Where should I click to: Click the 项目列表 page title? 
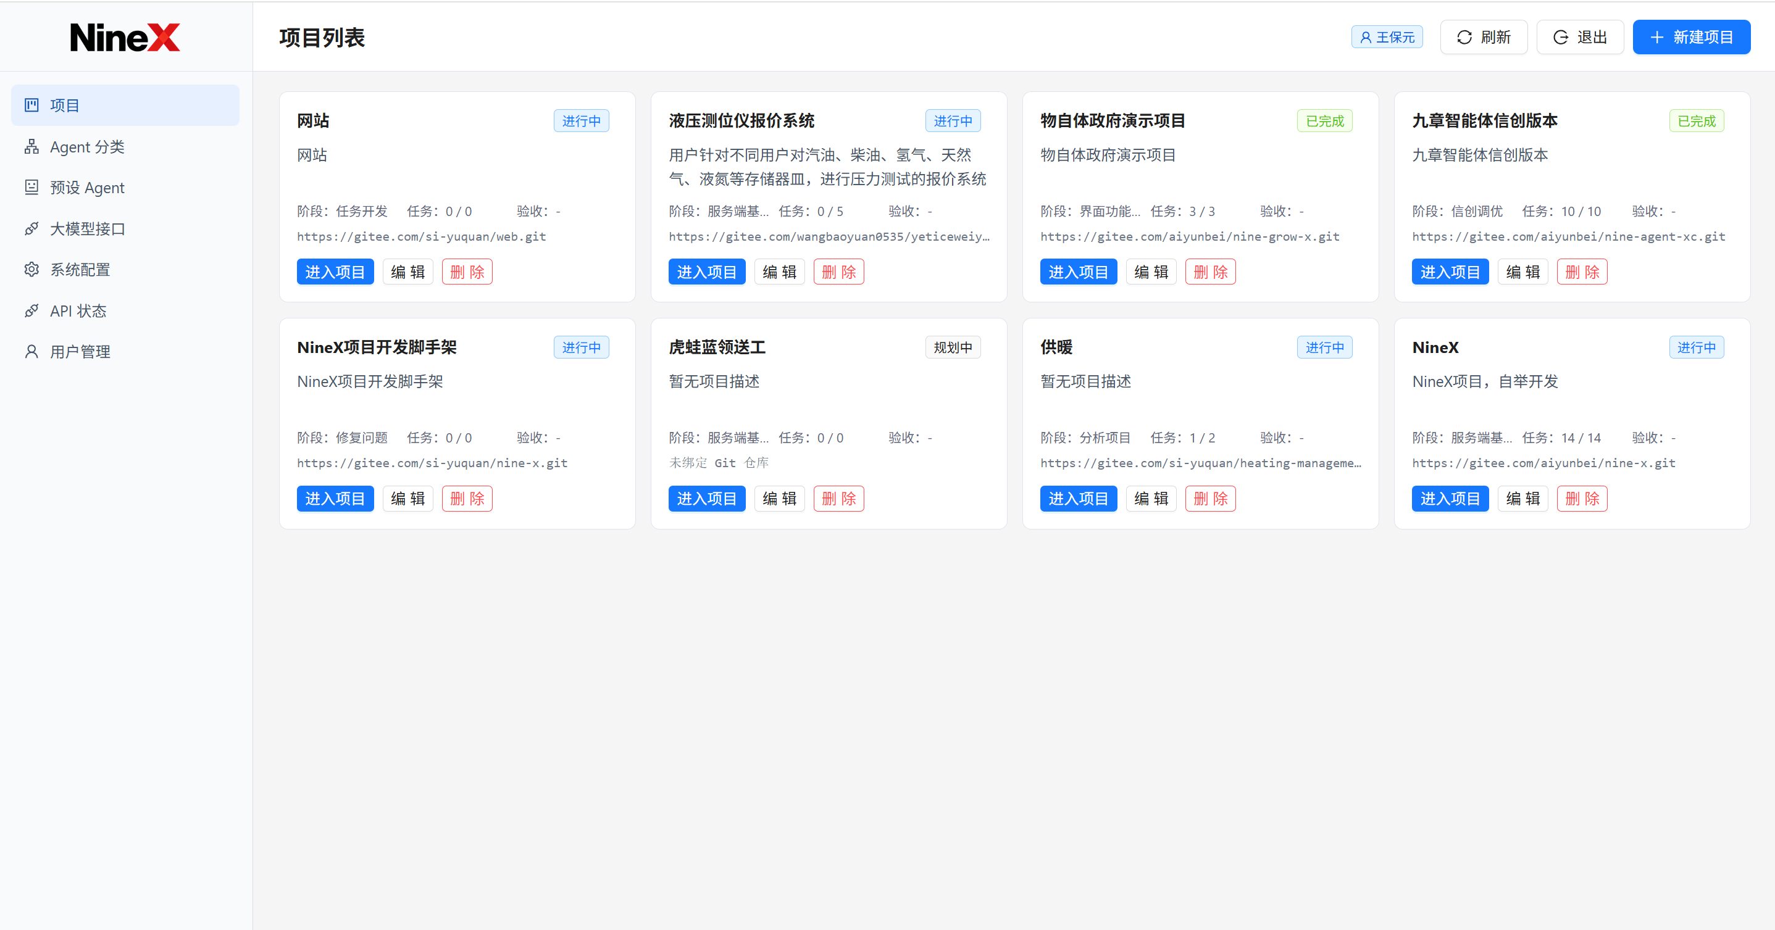coord(322,38)
